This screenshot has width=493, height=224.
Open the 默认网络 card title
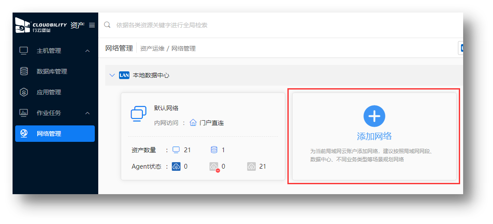click(166, 109)
